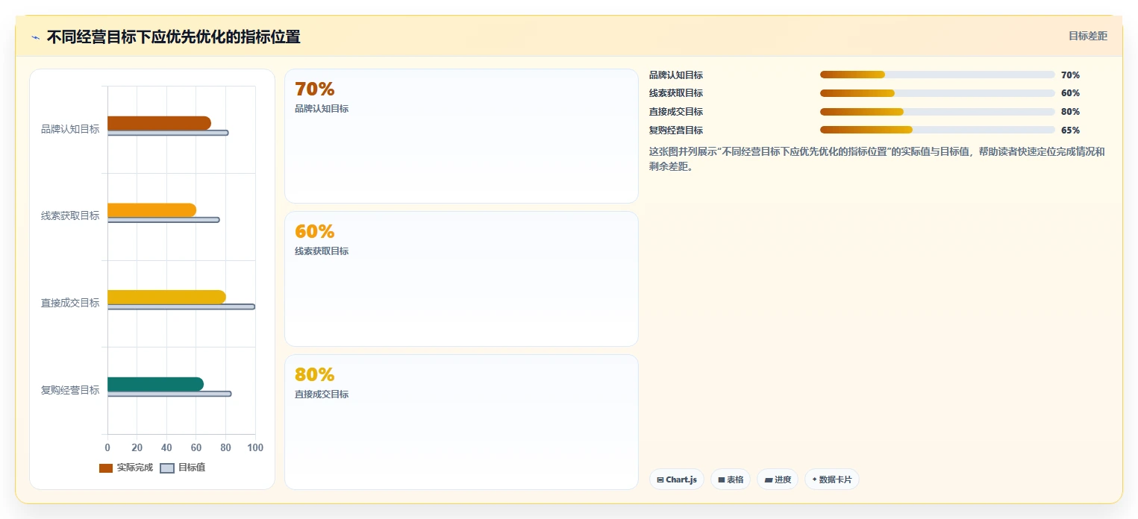The image size is (1138, 519).
Task: Click the 品牌认知目标 progress bar
Action: (937, 75)
